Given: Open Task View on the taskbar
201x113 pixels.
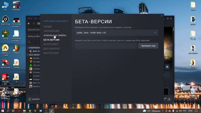Looking at the screenshot, I should click(x=13, y=111).
